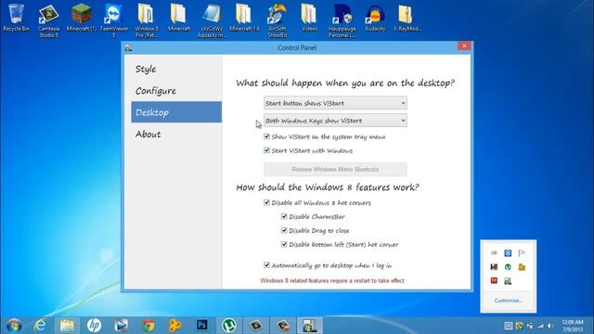Select the Audacity desktop shortcut

click(x=375, y=18)
